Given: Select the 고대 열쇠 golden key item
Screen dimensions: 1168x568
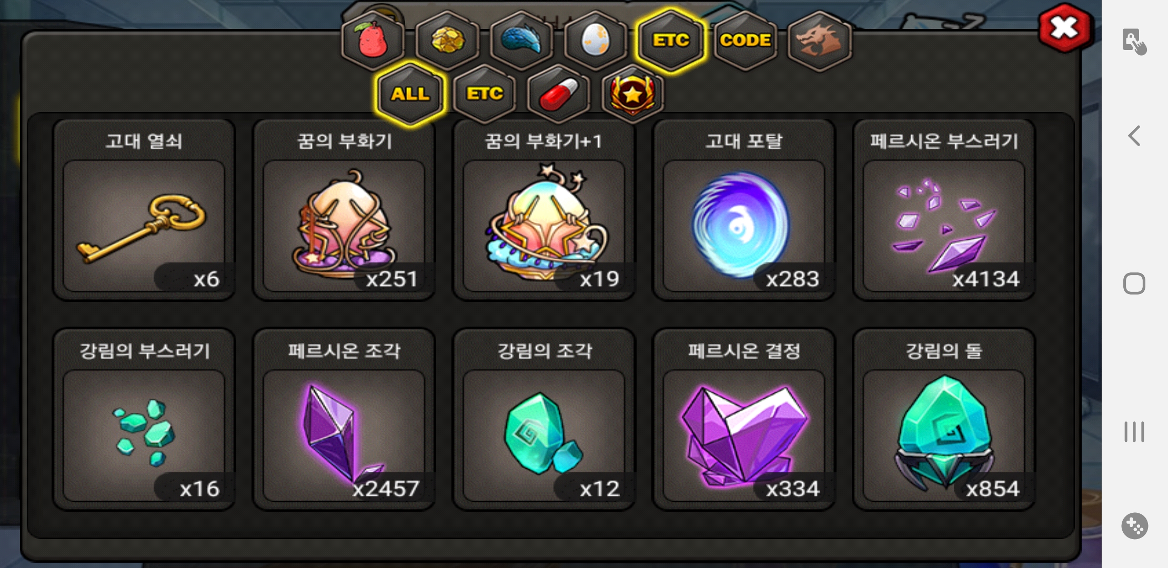Looking at the screenshot, I should pyautogui.click(x=144, y=210).
